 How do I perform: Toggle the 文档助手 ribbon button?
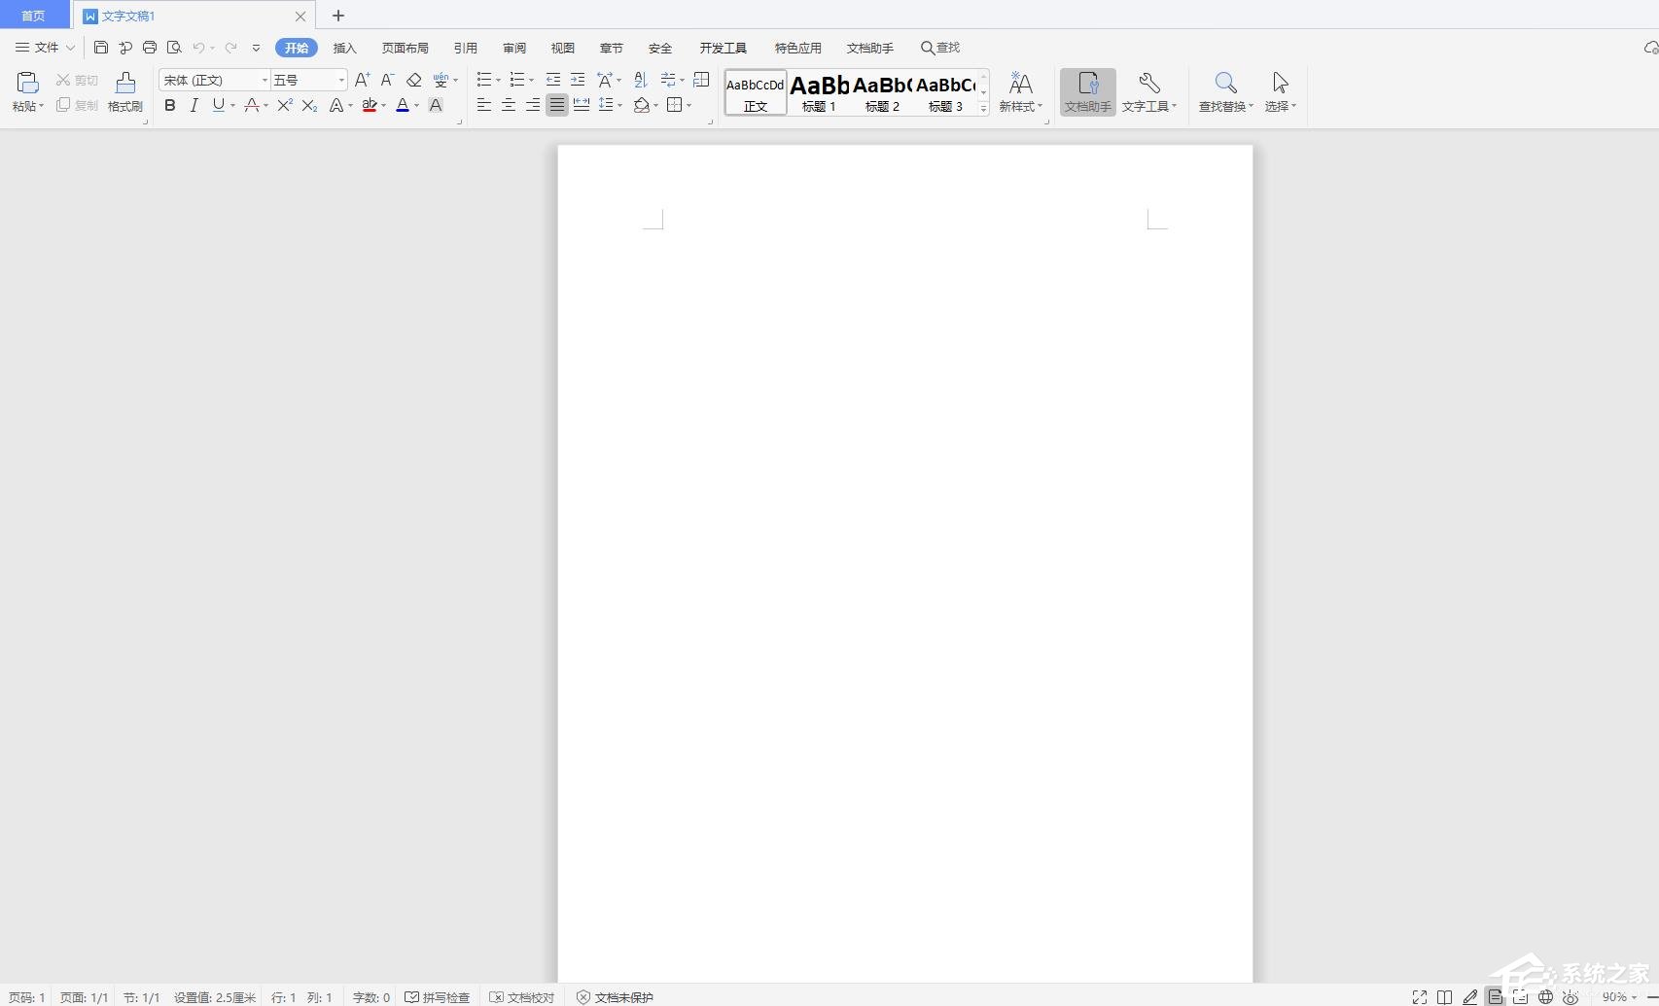click(x=1087, y=91)
